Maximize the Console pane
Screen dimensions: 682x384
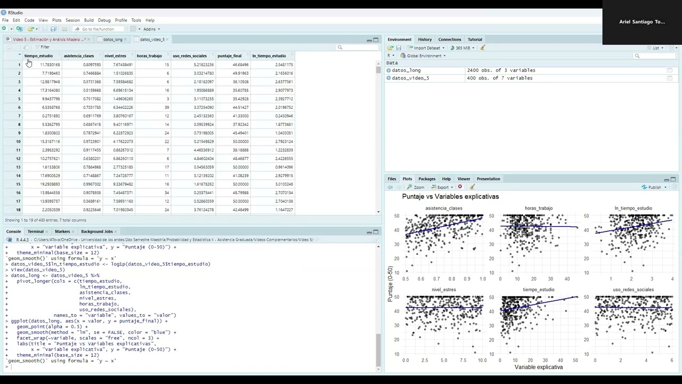point(376,231)
